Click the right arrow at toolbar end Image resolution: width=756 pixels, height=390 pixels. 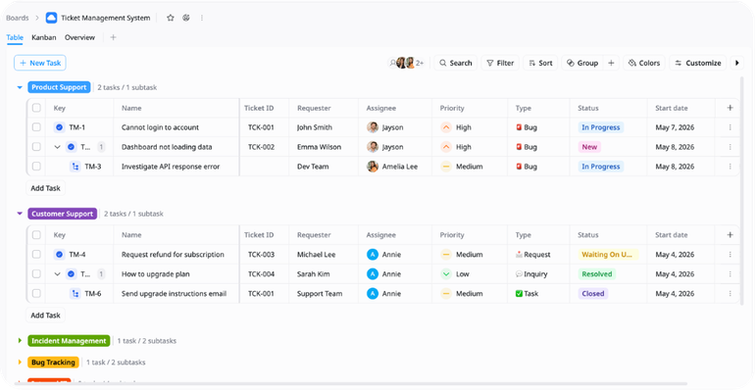736,63
